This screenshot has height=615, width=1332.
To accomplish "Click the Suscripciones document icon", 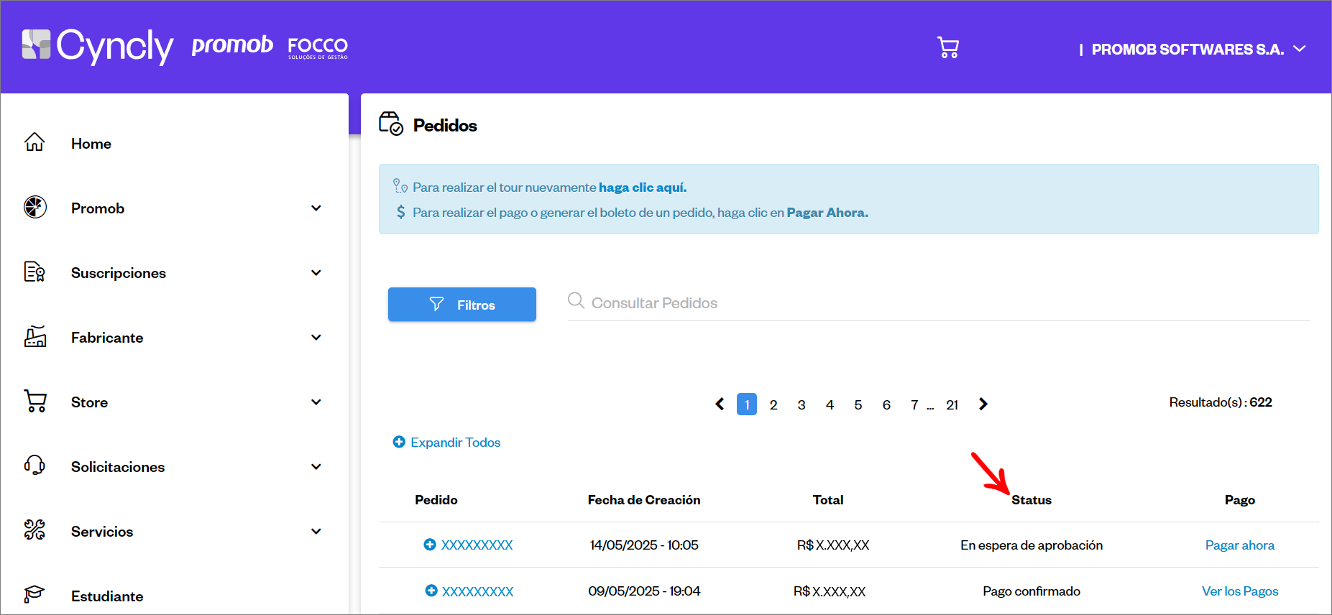I will click(x=35, y=272).
